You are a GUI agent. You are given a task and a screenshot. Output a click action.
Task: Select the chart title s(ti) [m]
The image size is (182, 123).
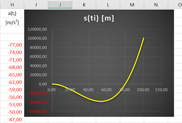[99, 19]
